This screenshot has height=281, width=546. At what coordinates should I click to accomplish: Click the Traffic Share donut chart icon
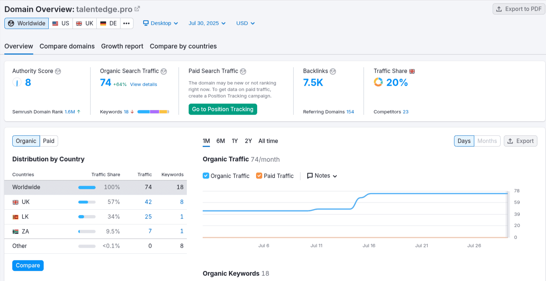pyautogui.click(x=378, y=82)
